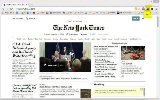Click the New York Times masthead logo
This screenshot has height=100, width=160.
pos(79,28)
